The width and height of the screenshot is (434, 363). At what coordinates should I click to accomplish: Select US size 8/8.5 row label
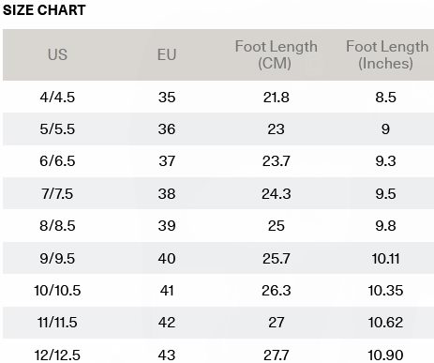tap(57, 226)
